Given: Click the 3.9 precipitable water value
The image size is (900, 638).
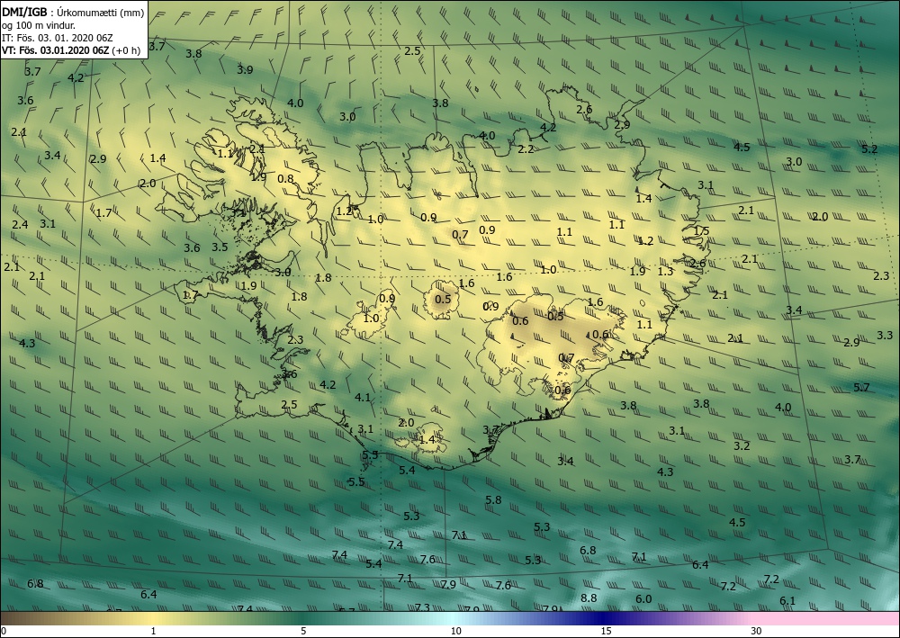Looking at the screenshot, I should [245, 70].
